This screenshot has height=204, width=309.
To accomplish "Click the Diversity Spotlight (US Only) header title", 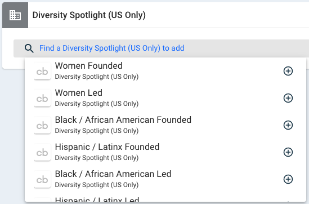I will pos(89,15).
